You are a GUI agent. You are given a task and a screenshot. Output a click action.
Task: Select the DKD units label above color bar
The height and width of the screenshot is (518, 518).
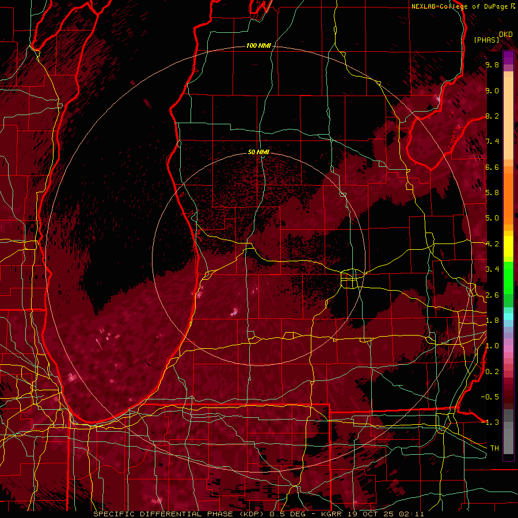(506, 35)
